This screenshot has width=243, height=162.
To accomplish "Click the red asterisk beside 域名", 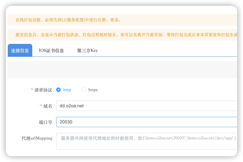I will tap(41, 106).
